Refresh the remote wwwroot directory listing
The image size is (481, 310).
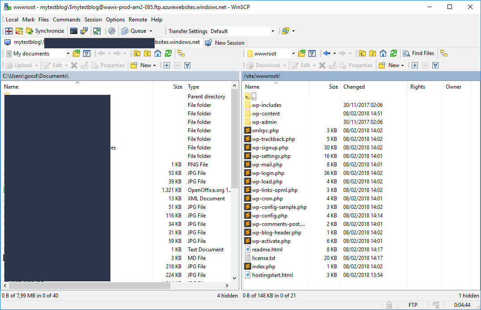pos(393,53)
